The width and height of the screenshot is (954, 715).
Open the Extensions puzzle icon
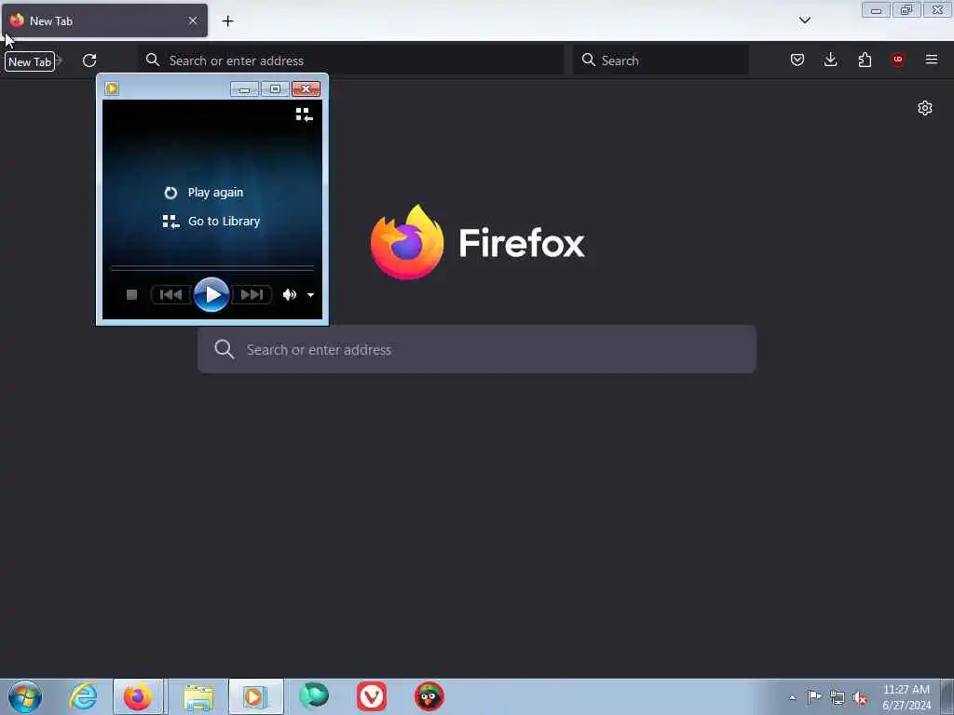coord(865,60)
